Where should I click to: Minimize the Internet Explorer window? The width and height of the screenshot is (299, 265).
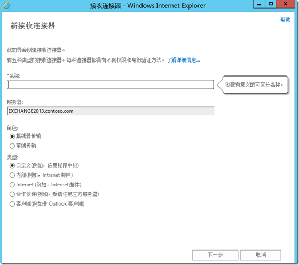[x=259, y=4]
